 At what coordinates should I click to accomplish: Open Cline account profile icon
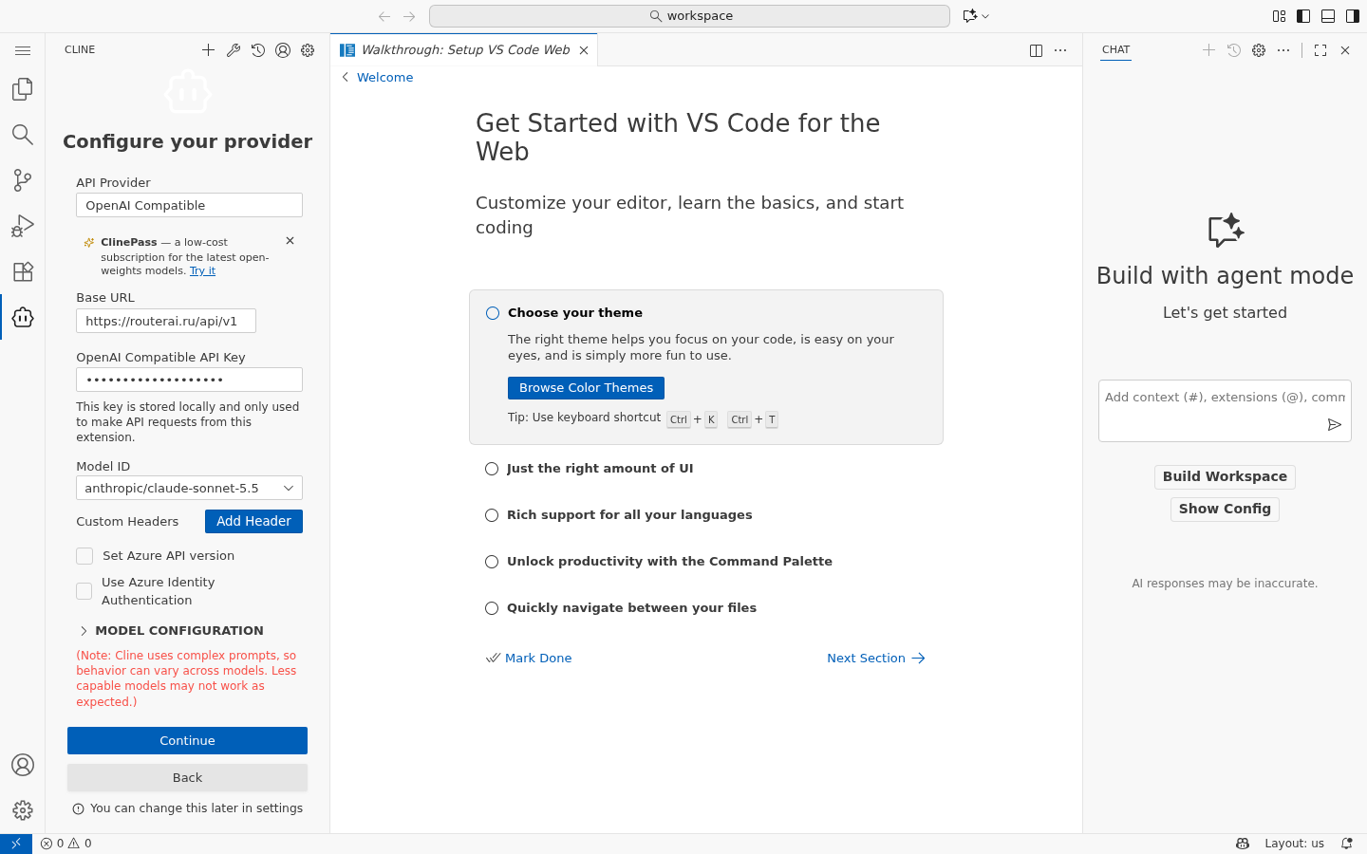pos(283,50)
